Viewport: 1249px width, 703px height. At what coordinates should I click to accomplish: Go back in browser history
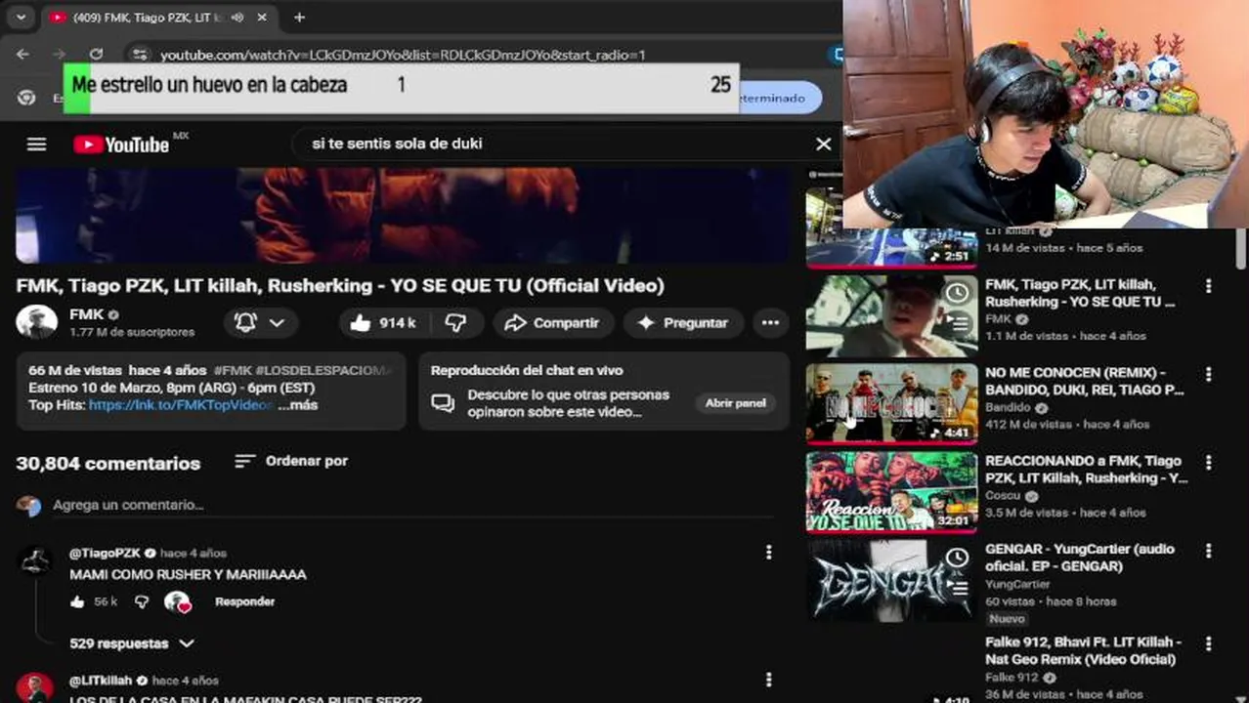tap(22, 55)
